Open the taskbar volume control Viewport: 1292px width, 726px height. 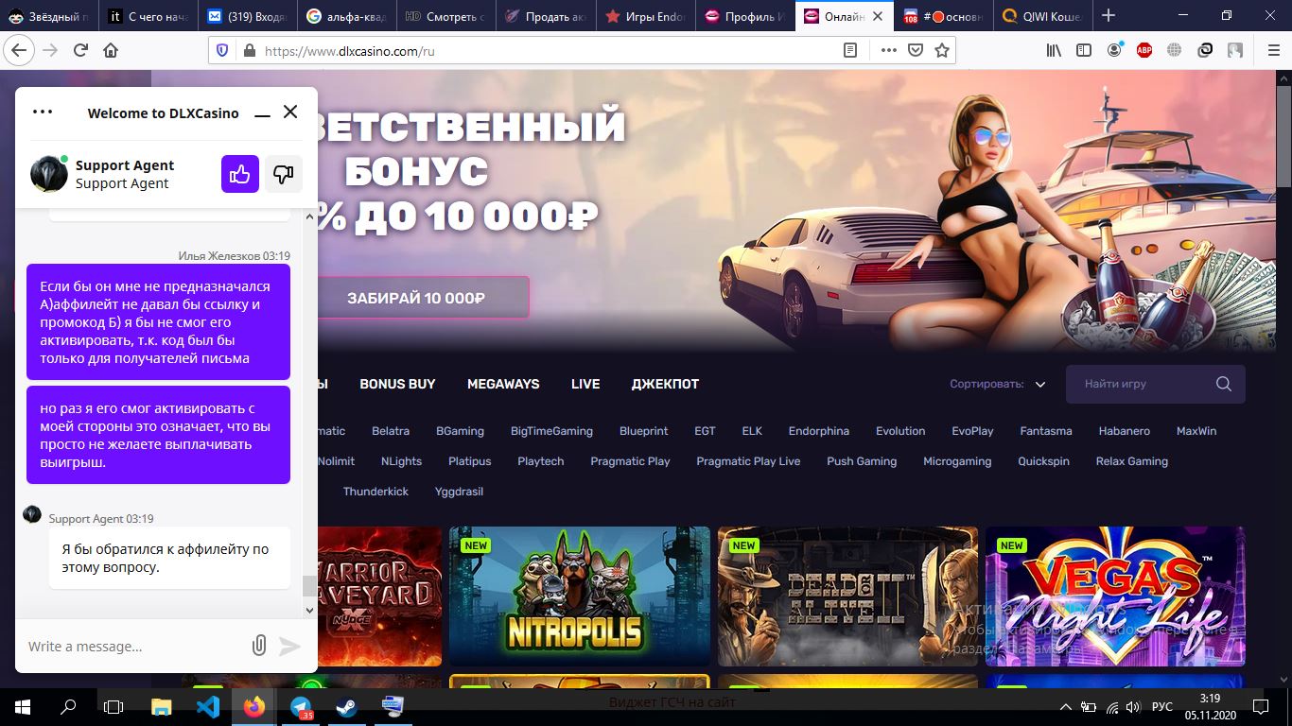(x=1134, y=706)
